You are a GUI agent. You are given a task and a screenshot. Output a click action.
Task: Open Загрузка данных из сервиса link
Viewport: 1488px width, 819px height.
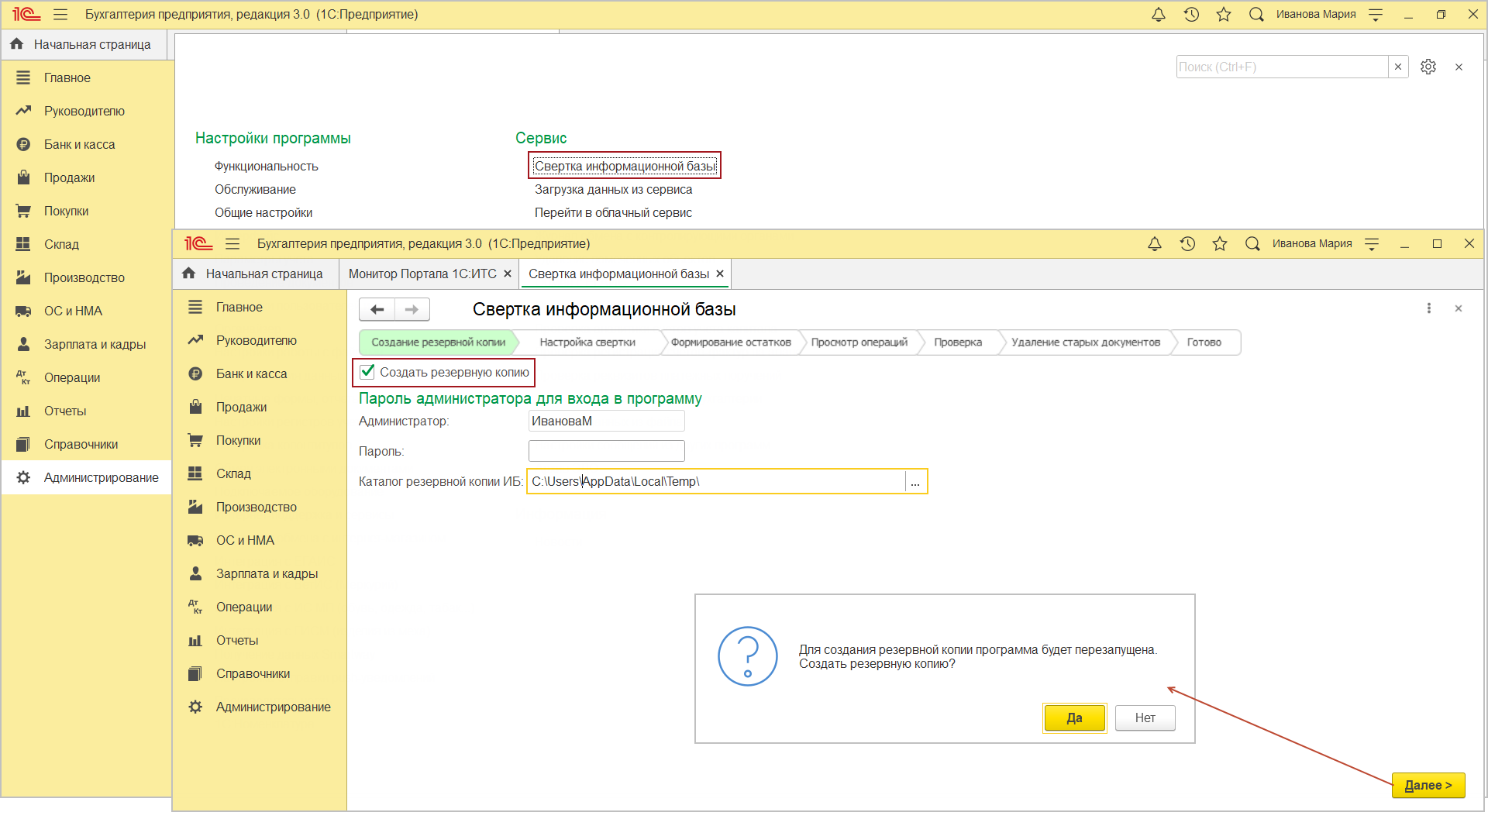(x=614, y=189)
